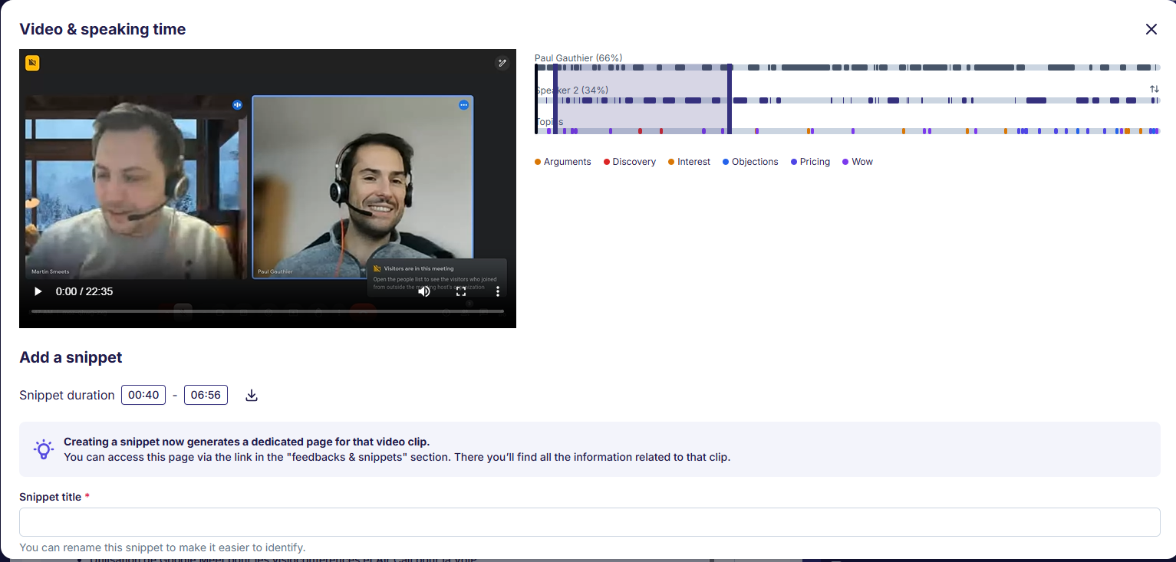
Task: Click Speaker 2 speaking timeline
Action: (848, 100)
